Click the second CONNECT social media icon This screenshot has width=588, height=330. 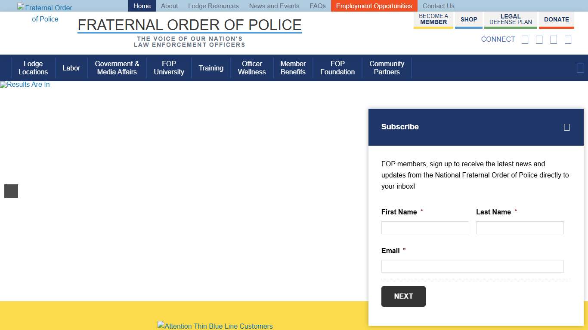point(539,39)
